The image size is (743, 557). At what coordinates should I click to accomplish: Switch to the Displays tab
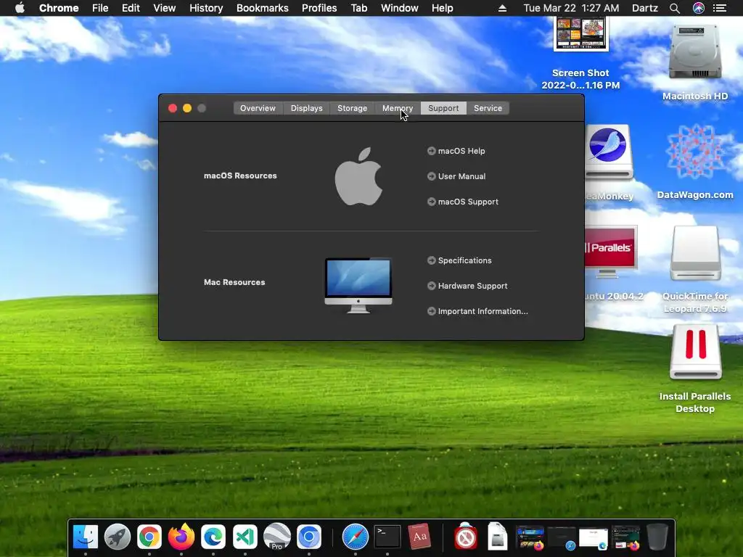coord(307,108)
